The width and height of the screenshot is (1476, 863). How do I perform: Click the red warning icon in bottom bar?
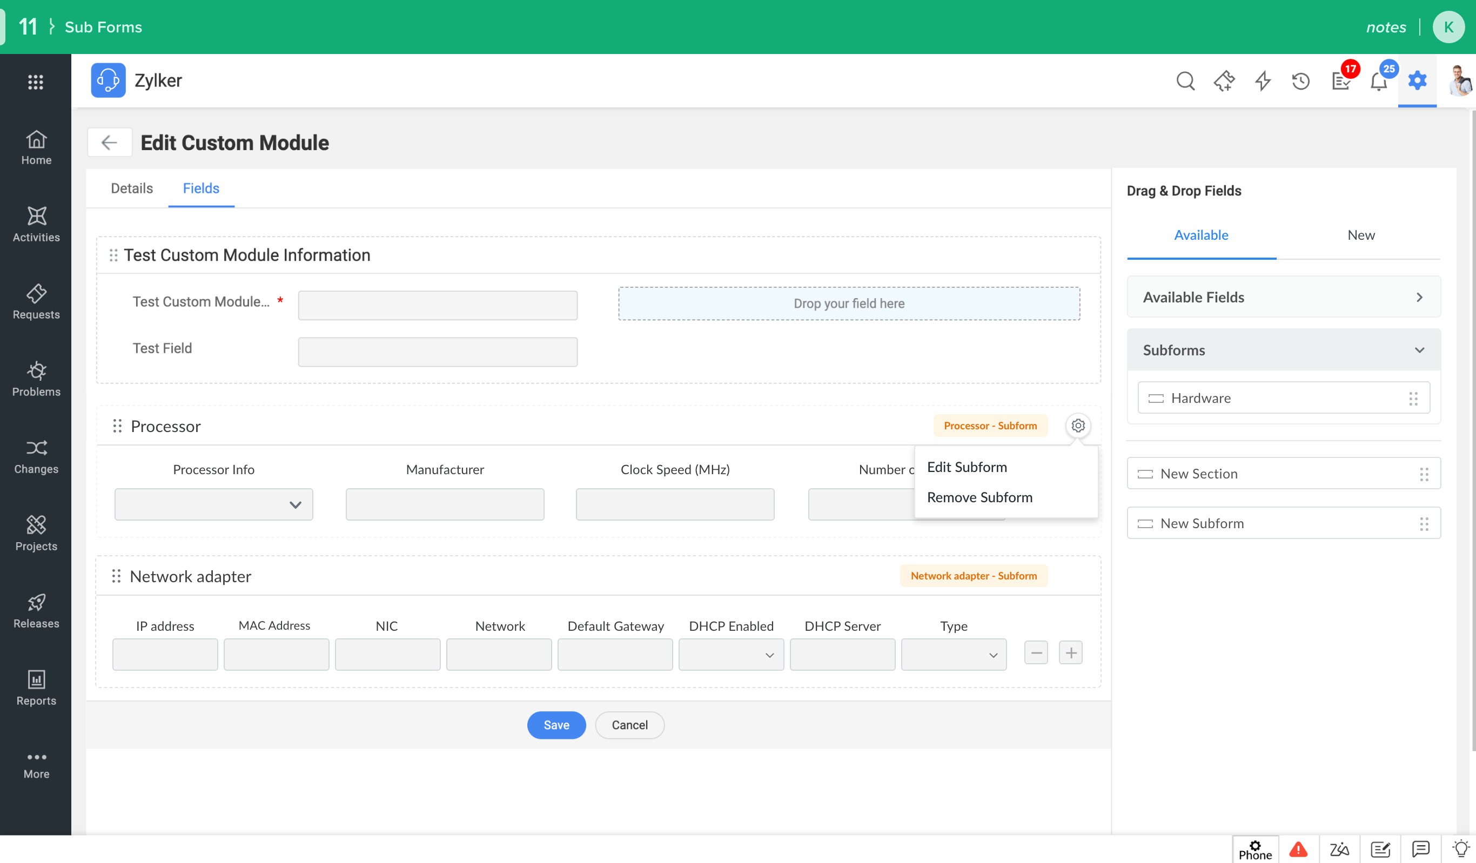[1298, 849]
